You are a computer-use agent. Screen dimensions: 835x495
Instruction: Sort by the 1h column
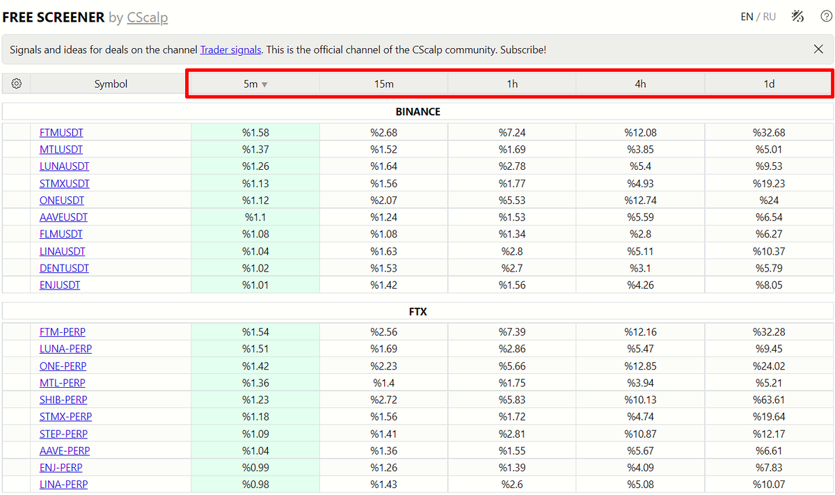pos(512,84)
